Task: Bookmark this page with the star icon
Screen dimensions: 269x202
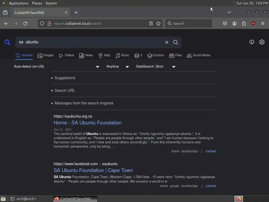Action: click(158, 23)
